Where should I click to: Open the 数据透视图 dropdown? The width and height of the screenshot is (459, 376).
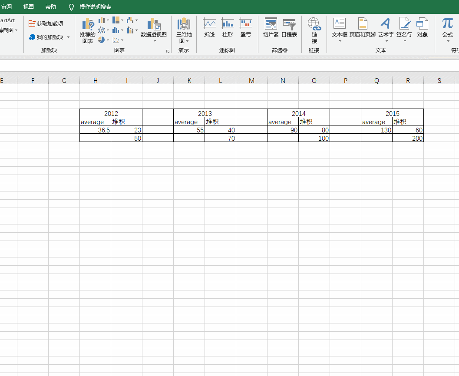(155, 41)
